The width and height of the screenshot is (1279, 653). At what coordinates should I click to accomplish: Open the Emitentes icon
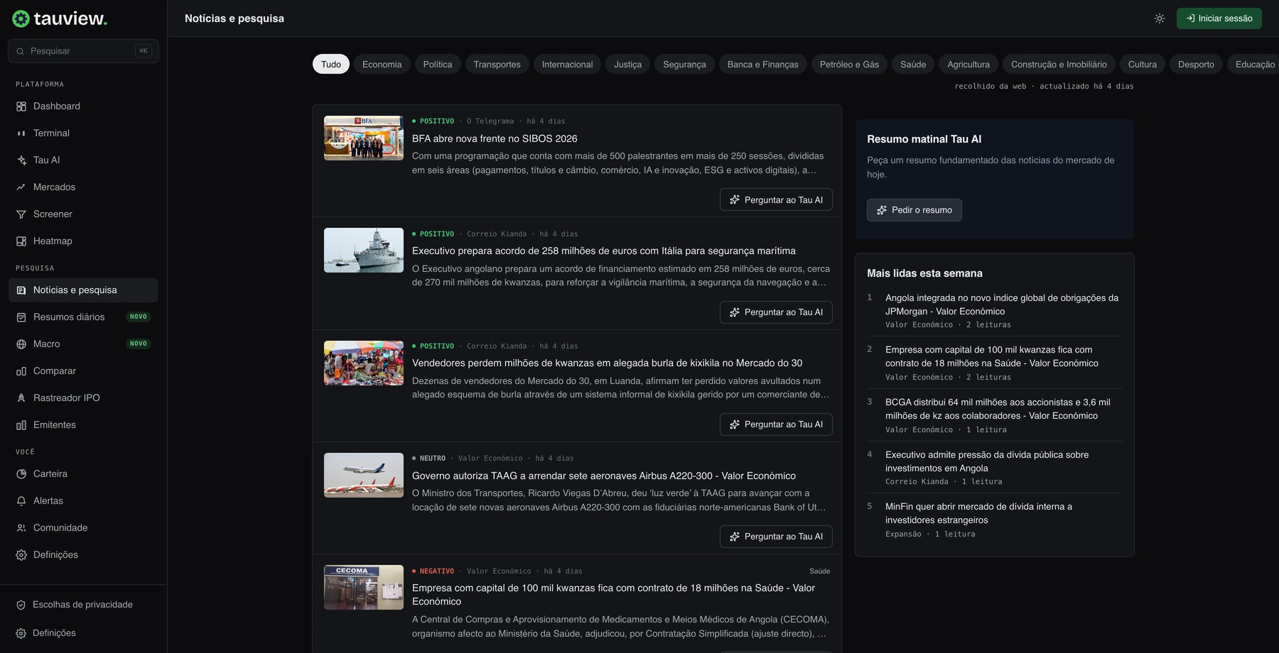[21, 425]
